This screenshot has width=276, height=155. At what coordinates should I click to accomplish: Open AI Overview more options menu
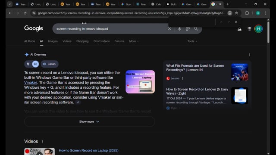250,55
